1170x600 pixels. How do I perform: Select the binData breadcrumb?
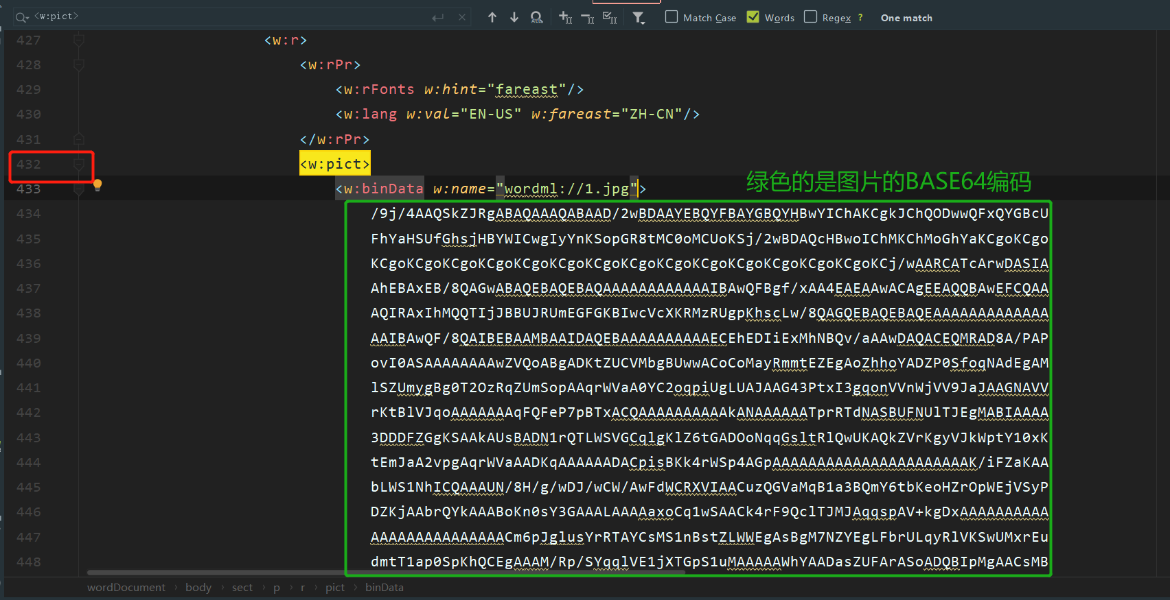click(x=385, y=588)
